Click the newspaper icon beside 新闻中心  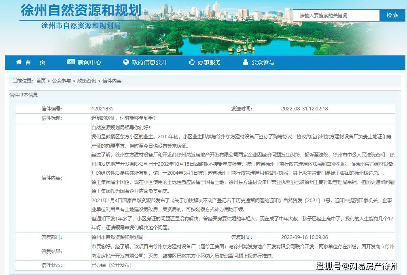71,62
